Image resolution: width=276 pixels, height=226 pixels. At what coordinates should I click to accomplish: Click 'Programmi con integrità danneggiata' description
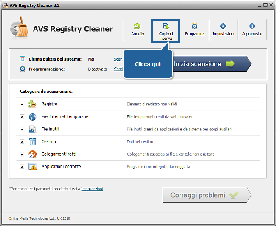158,167
